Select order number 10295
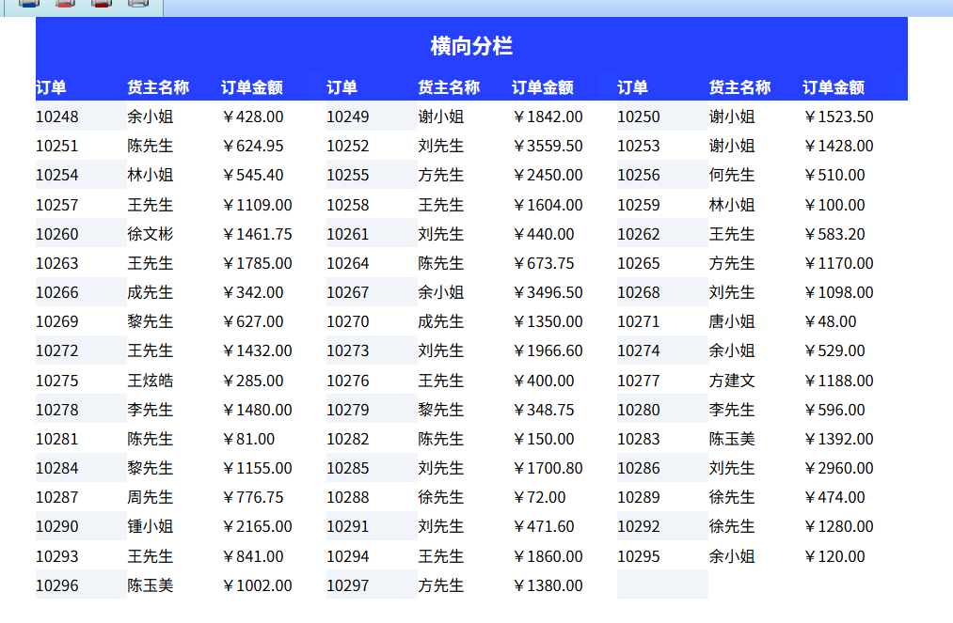Screen dimensions: 953x623 [x=638, y=556]
